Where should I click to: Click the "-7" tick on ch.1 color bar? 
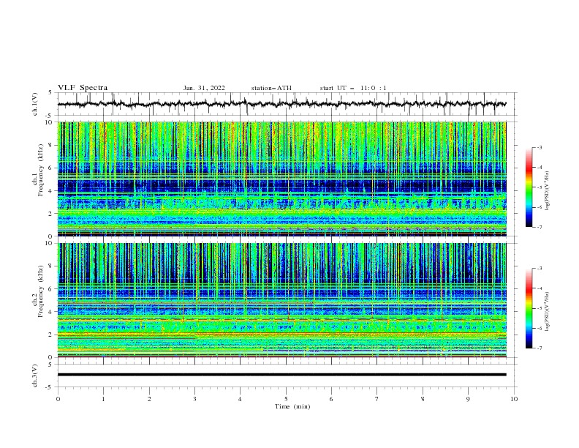[540, 227]
